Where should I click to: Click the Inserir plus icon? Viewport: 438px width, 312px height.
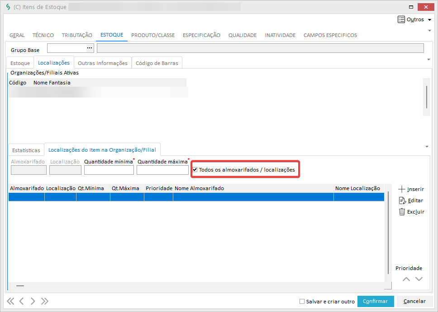click(x=402, y=189)
